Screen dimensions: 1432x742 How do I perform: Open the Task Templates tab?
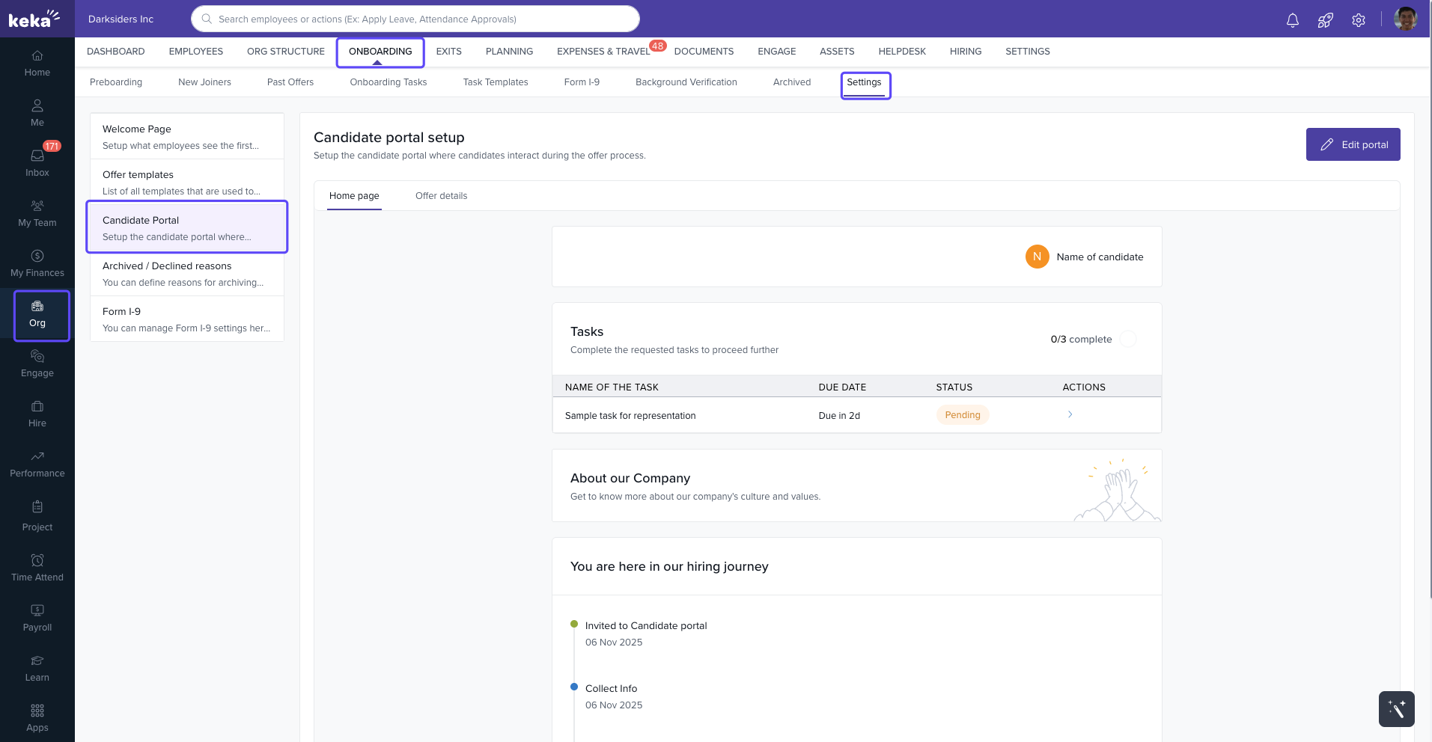(495, 82)
